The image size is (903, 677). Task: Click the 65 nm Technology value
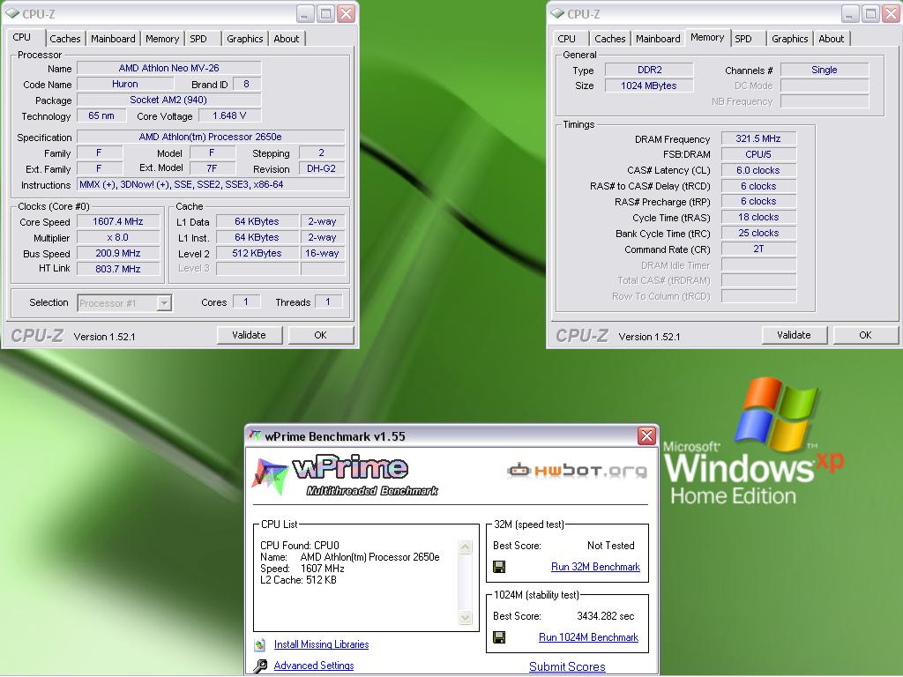[101, 115]
